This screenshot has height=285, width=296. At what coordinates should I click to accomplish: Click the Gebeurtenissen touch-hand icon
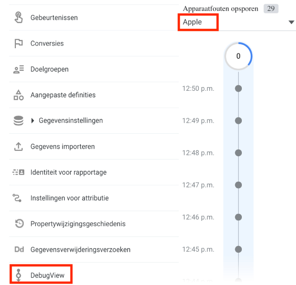coord(19,17)
